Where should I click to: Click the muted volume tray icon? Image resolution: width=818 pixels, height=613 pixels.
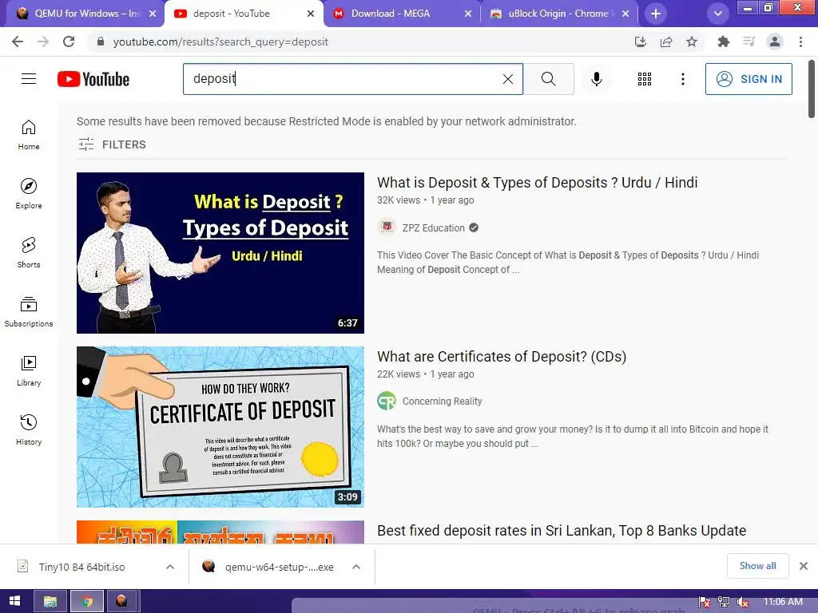742,602
